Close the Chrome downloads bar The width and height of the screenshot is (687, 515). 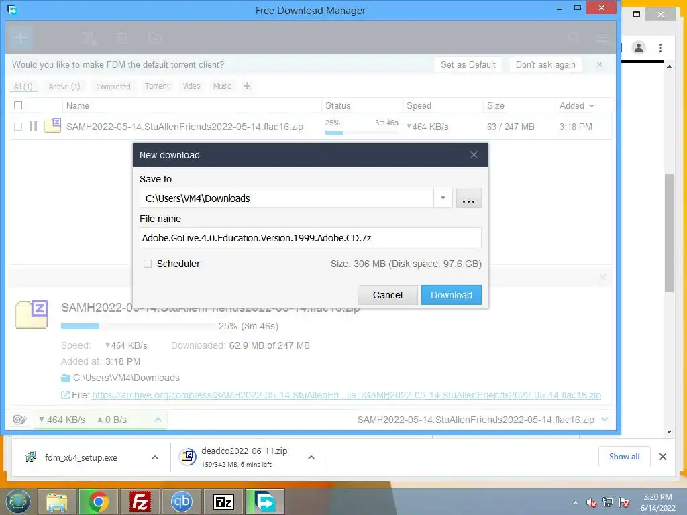pos(662,457)
